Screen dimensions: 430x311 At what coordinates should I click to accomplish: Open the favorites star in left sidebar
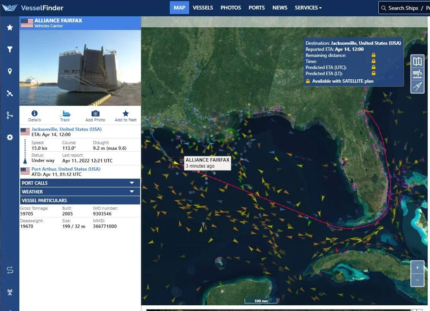coord(10,27)
